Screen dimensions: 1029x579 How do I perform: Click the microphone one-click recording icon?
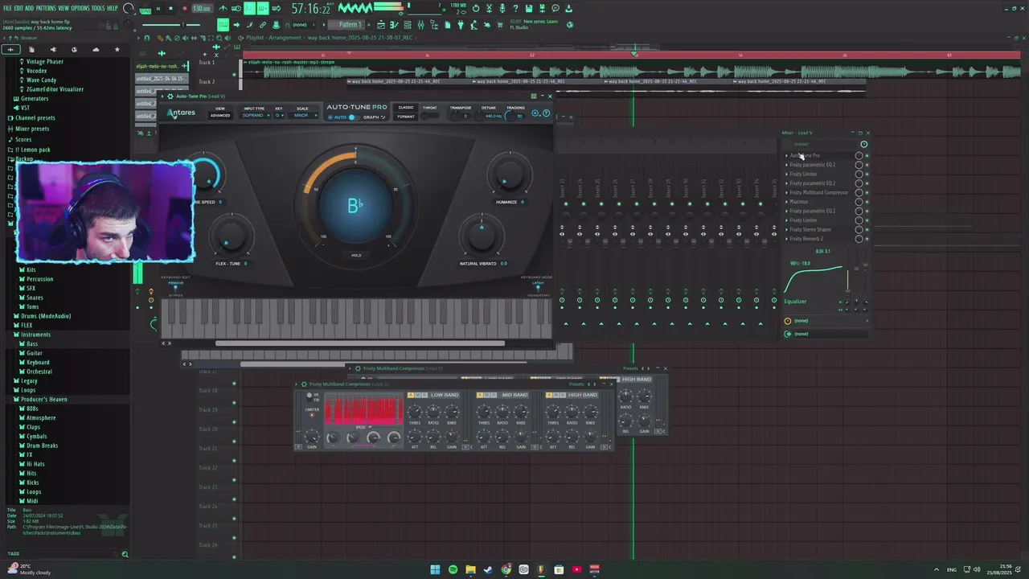pos(502,9)
